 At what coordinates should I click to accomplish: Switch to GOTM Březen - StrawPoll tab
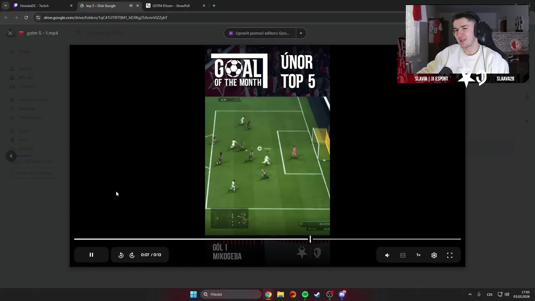[x=175, y=6]
